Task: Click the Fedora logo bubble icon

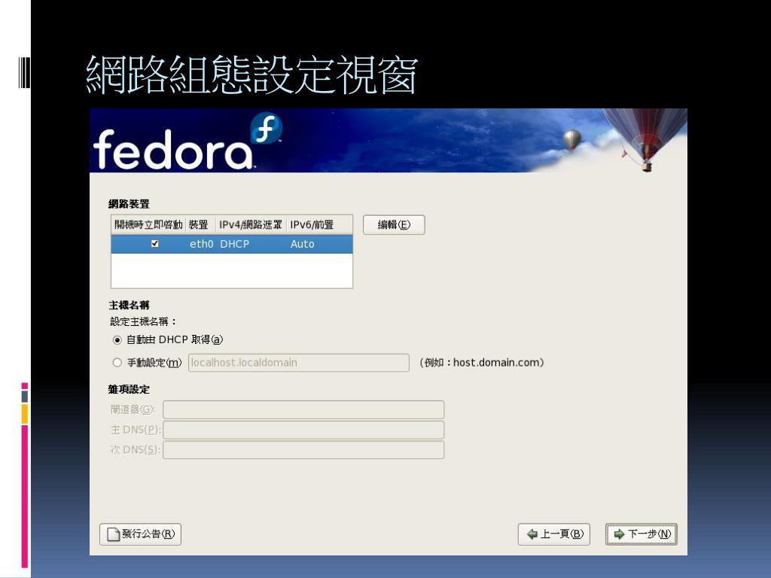Action: (266, 128)
